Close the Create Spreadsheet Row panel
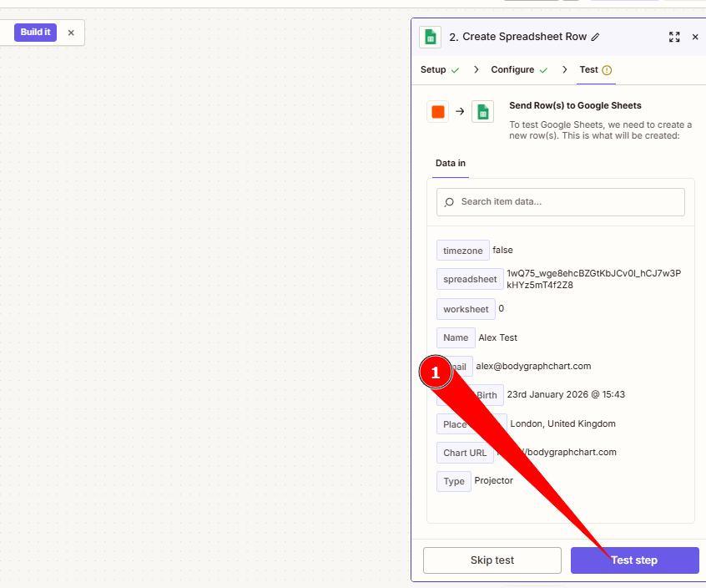706x588 pixels. point(695,37)
